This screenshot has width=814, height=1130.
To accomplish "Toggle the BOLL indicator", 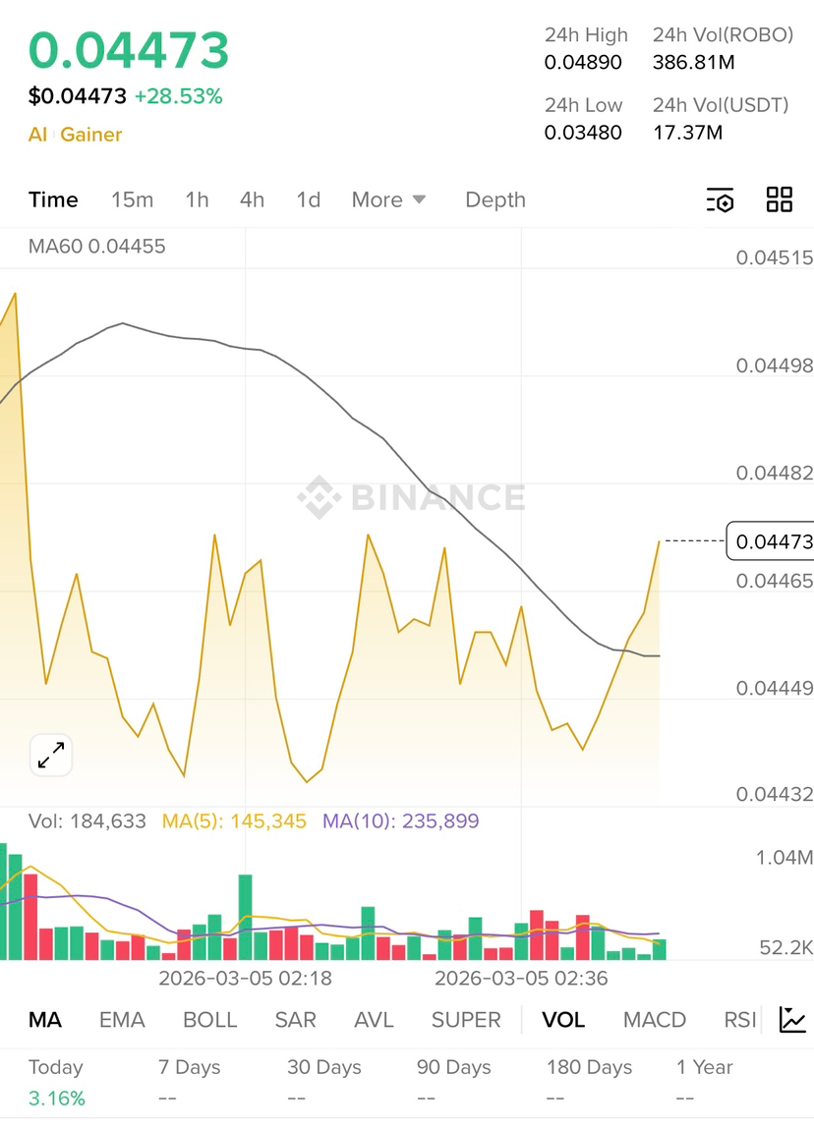I will coord(209,1020).
